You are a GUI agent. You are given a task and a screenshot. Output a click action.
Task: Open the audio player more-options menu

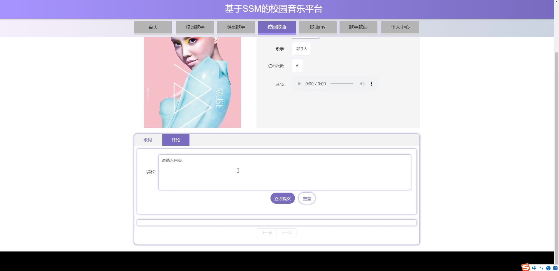[371, 84]
